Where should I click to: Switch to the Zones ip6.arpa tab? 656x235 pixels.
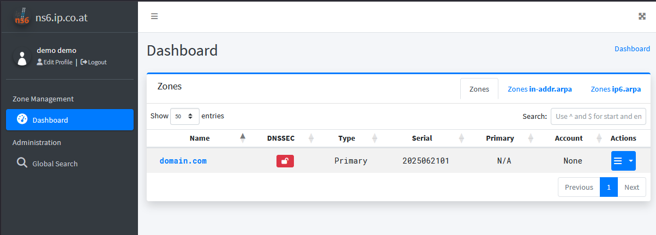coord(616,89)
